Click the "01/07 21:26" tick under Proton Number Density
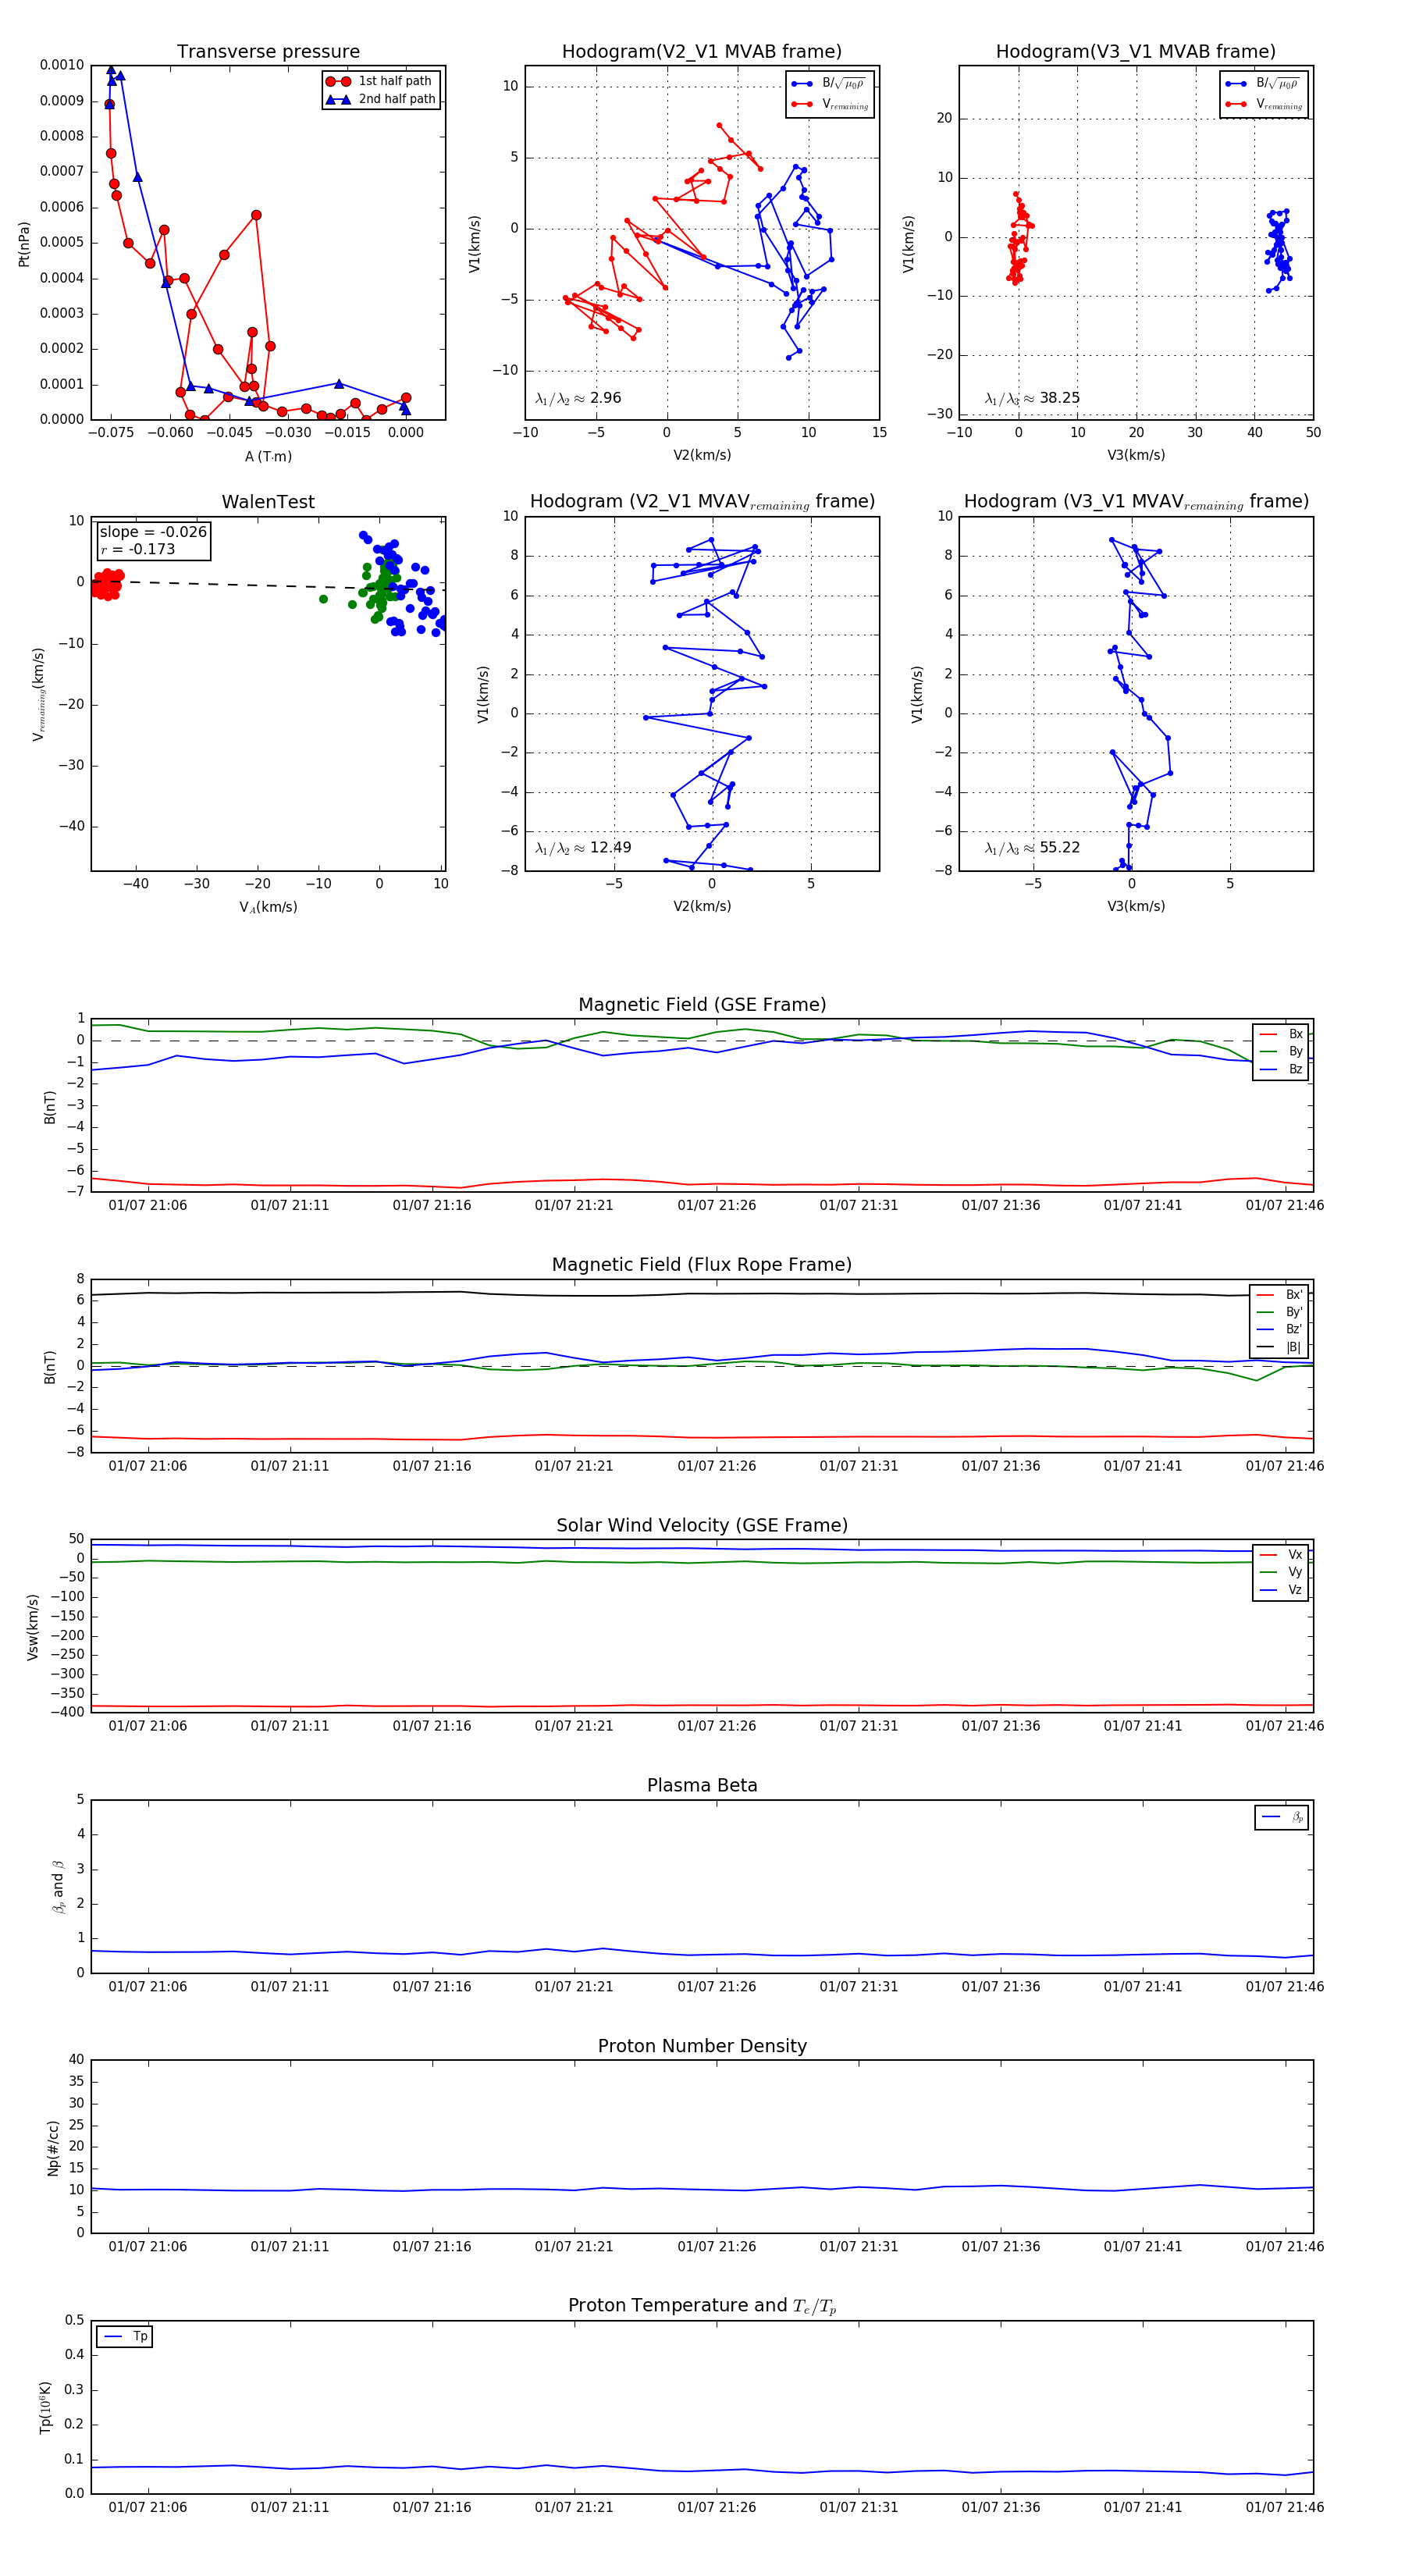 pos(717,2246)
